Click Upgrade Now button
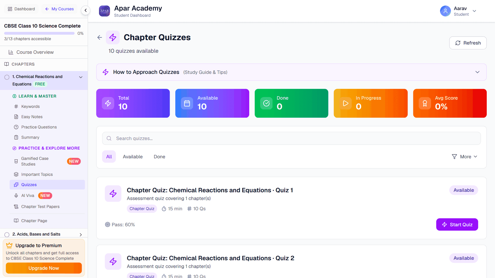The image size is (495, 278). [x=44, y=268]
